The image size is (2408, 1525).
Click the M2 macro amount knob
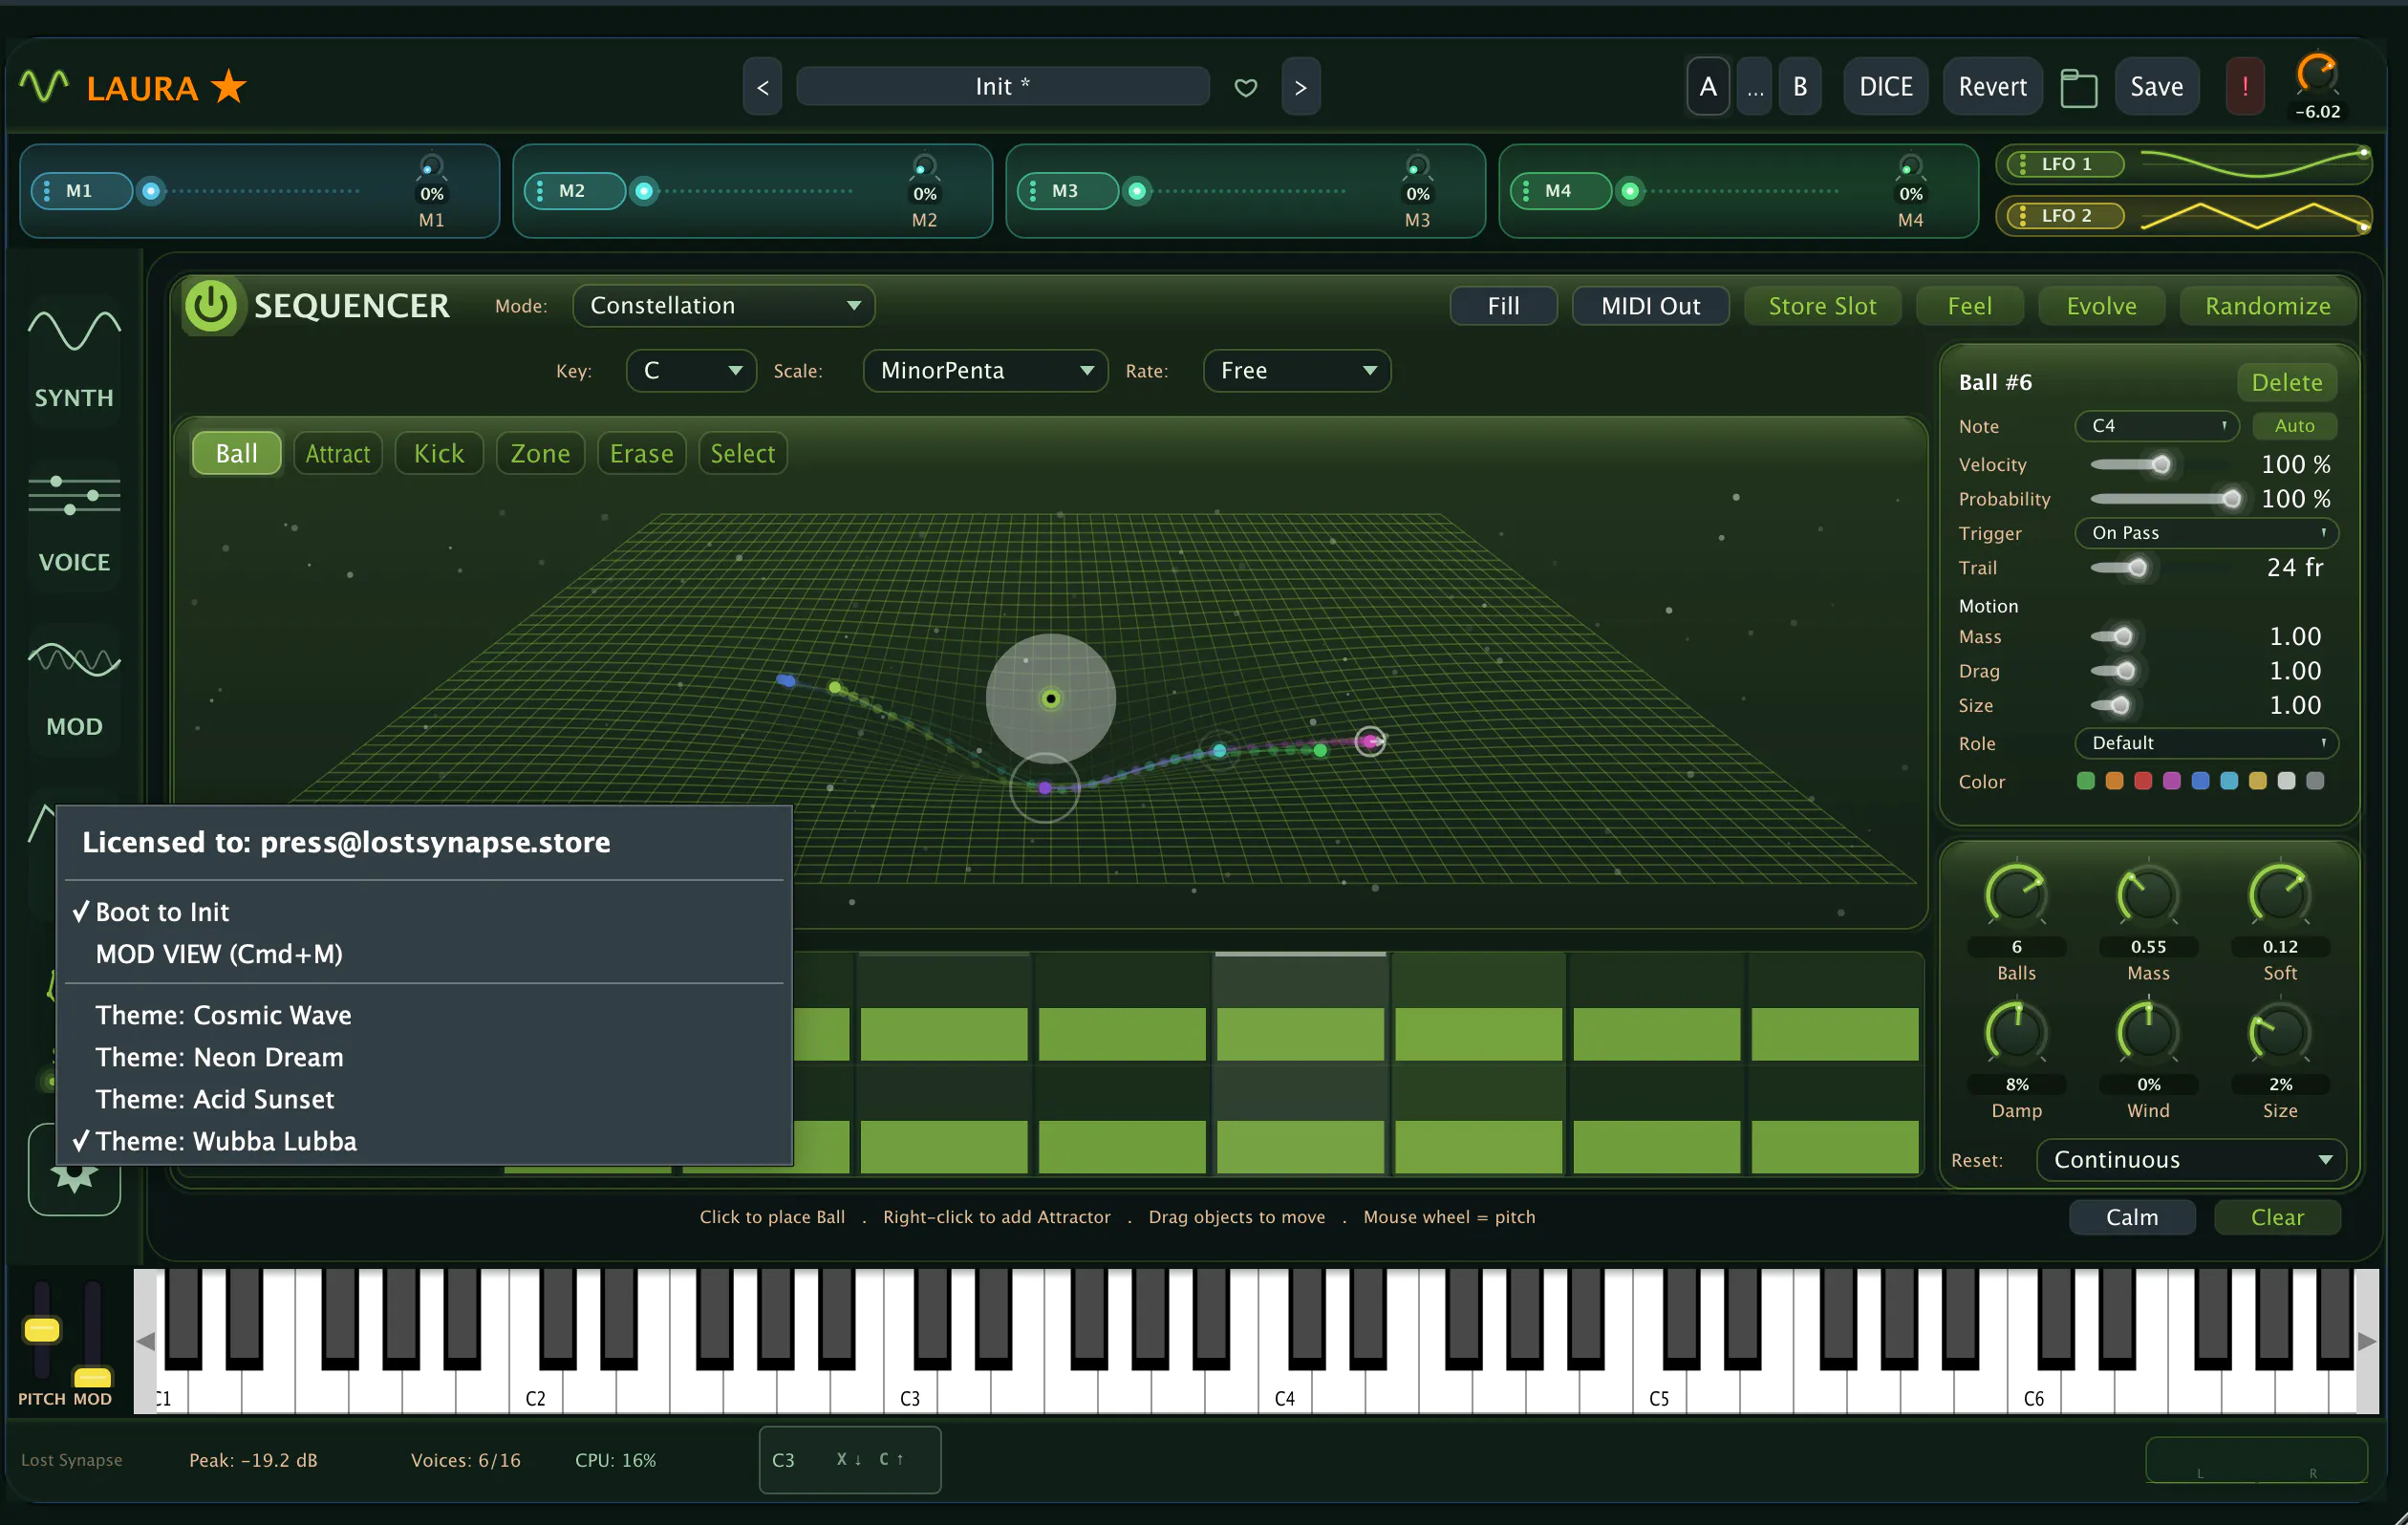(x=924, y=166)
